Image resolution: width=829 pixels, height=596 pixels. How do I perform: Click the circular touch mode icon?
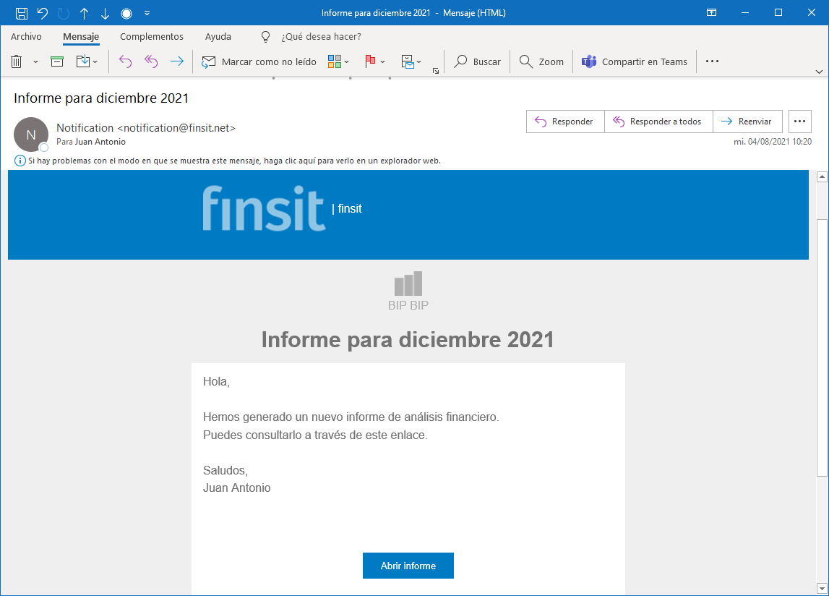[126, 13]
